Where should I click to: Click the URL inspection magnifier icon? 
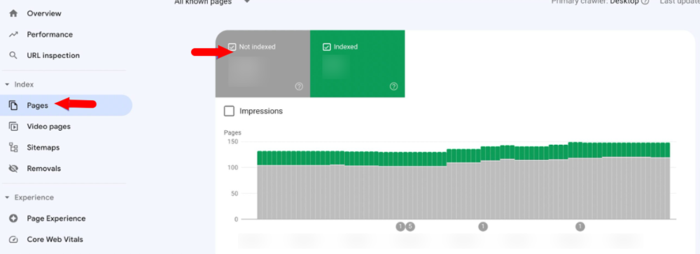[13, 55]
